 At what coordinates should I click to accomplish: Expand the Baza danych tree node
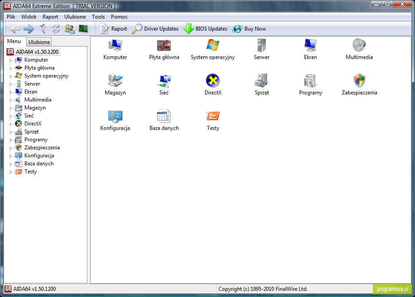click(x=11, y=164)
